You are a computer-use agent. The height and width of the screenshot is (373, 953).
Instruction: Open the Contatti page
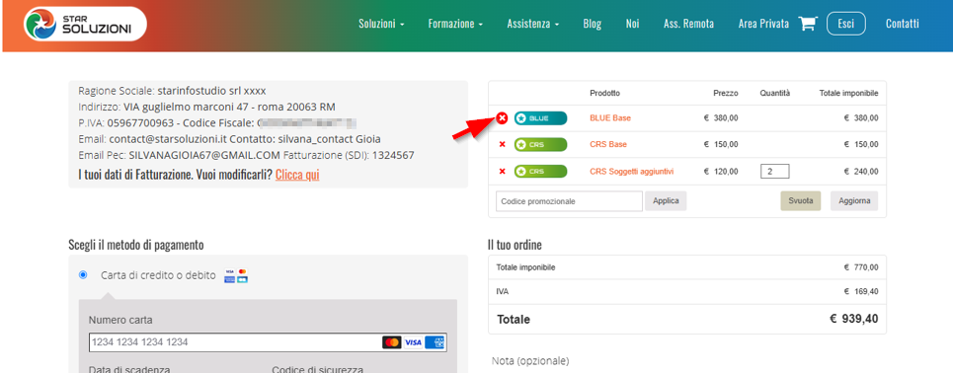click(x=902, y=24)
